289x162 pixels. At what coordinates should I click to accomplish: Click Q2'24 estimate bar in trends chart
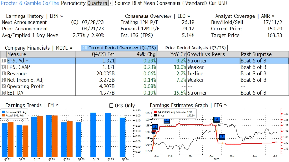coord(108,135)
